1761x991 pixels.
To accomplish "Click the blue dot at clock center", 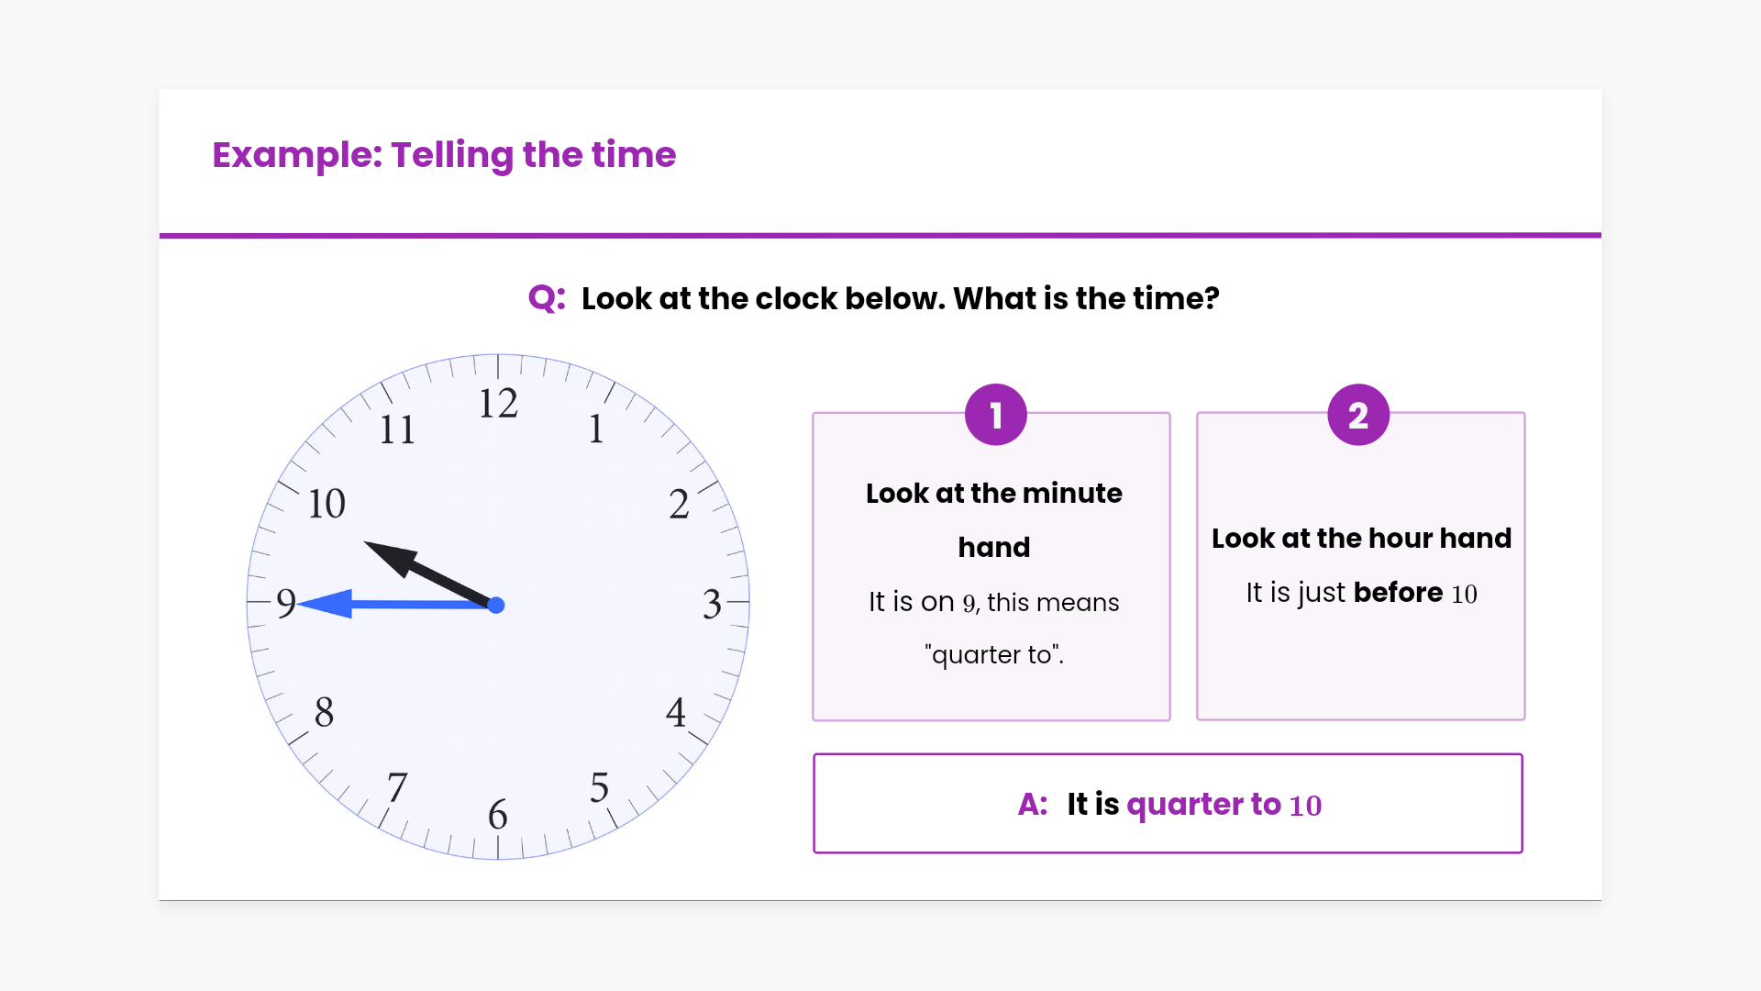I will (496, 605).
